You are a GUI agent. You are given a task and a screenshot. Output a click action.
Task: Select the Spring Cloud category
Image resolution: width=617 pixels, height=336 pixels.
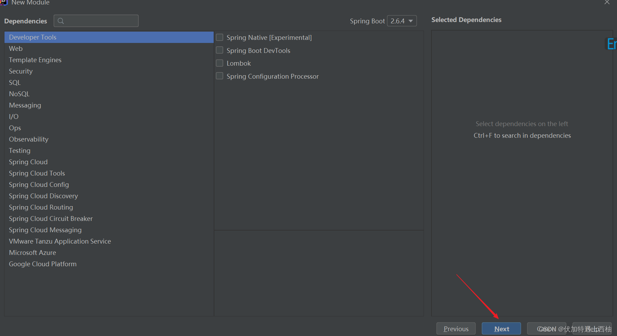pyautogui.click(x=109, y=162)
